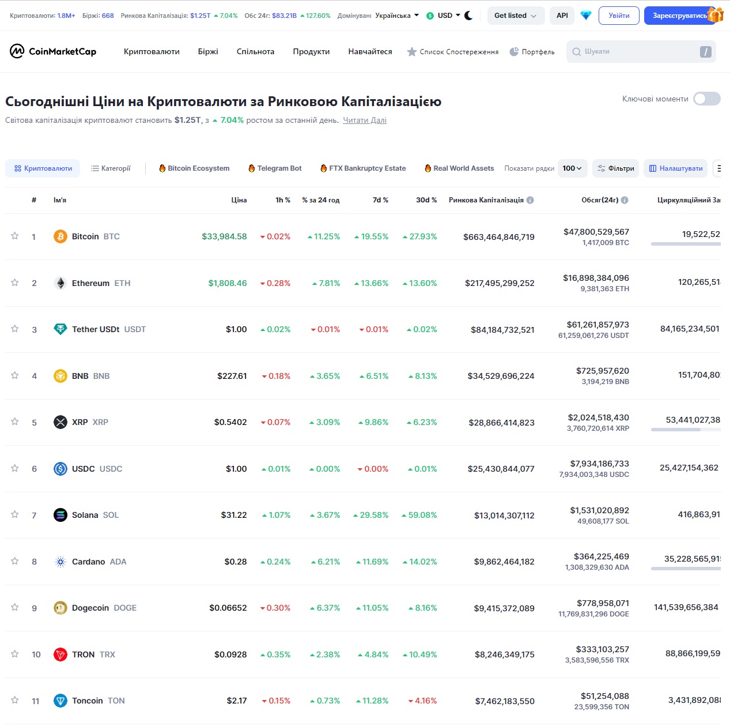Open the Українська language dropdown
The height and width of the screenshot is (726, 730).
(x=397, y=16)
